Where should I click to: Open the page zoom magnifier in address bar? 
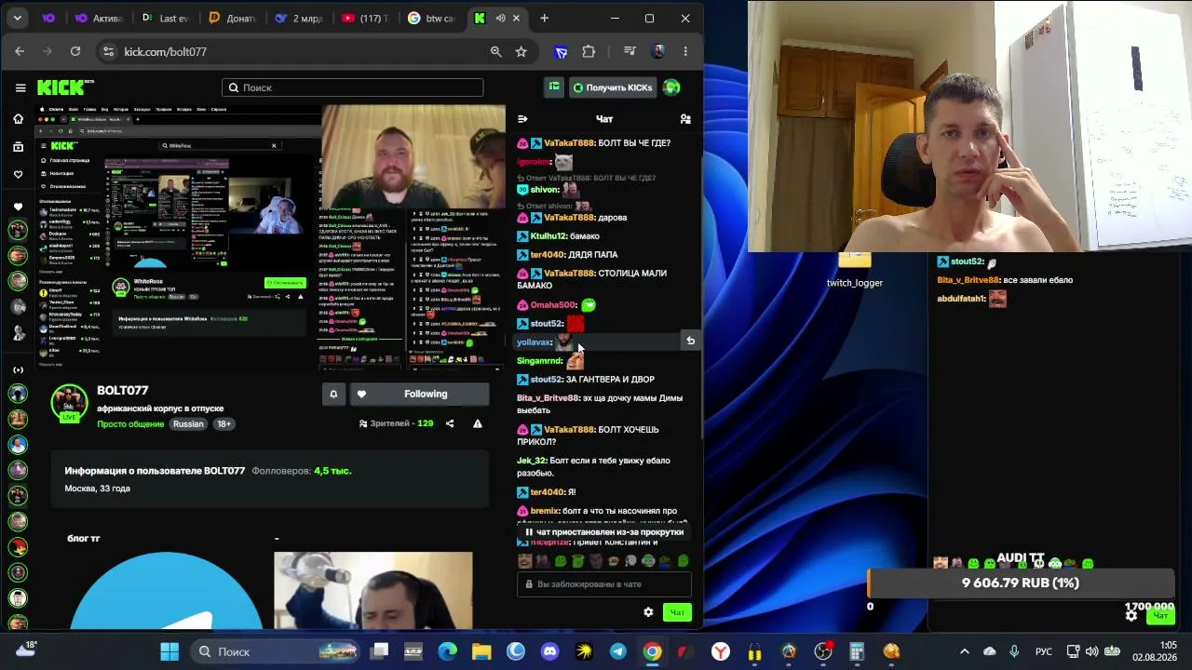coord(495,51)
